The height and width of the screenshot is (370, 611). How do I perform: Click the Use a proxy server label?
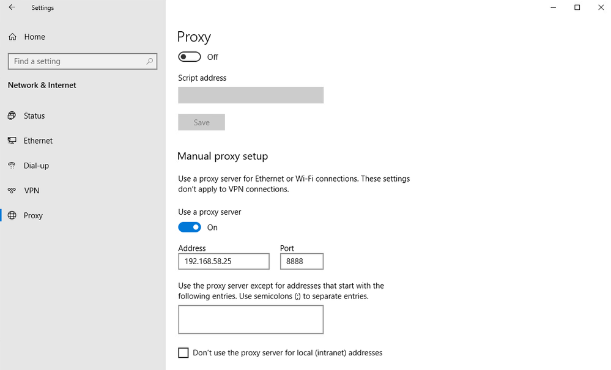coord(210,212)
